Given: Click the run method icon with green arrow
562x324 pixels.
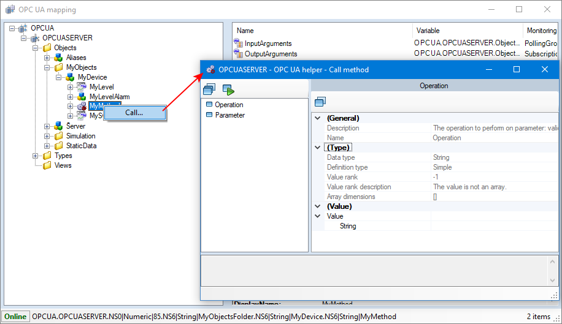Looking at the screenshot, I should [228, 90].
